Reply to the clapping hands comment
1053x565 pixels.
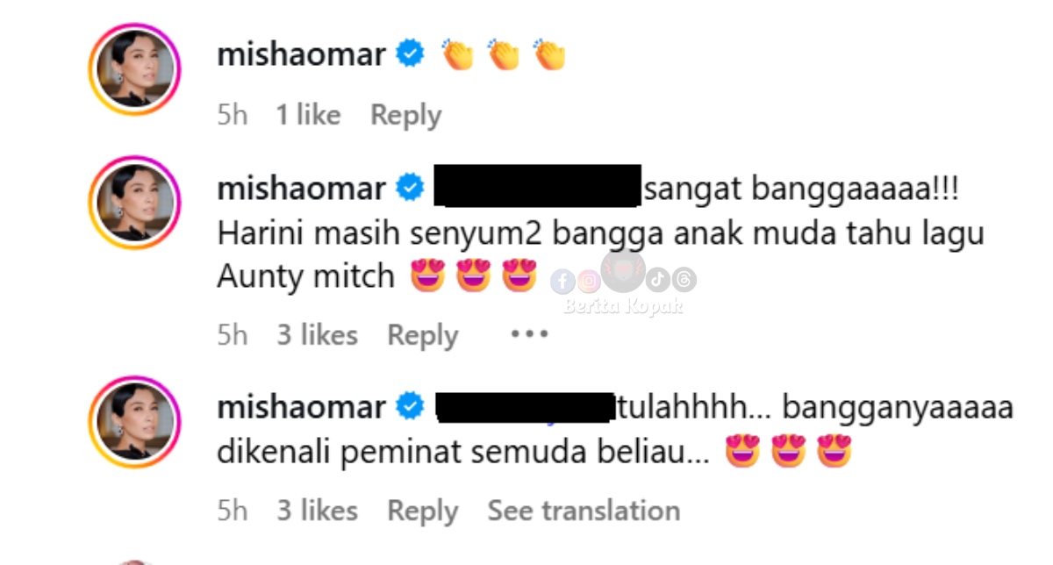[x=405, y=115]
